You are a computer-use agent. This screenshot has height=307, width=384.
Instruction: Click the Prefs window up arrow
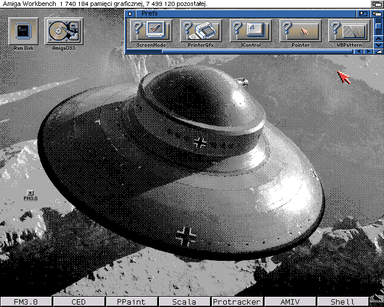[379, 39]
